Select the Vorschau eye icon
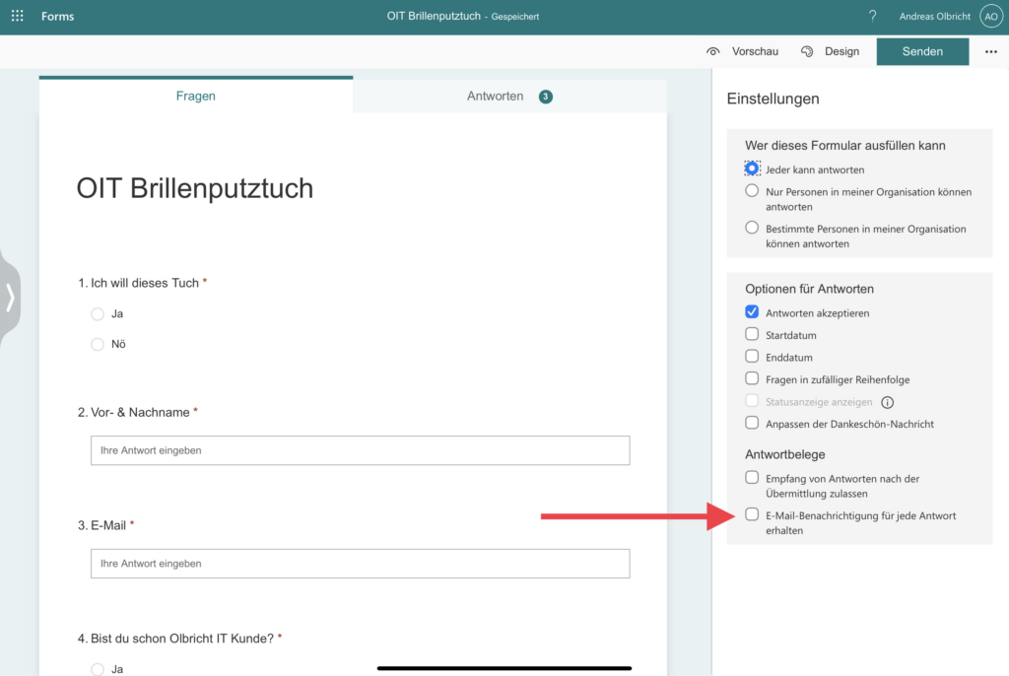This screenshot has height=676, width=1009. (712, 51)
